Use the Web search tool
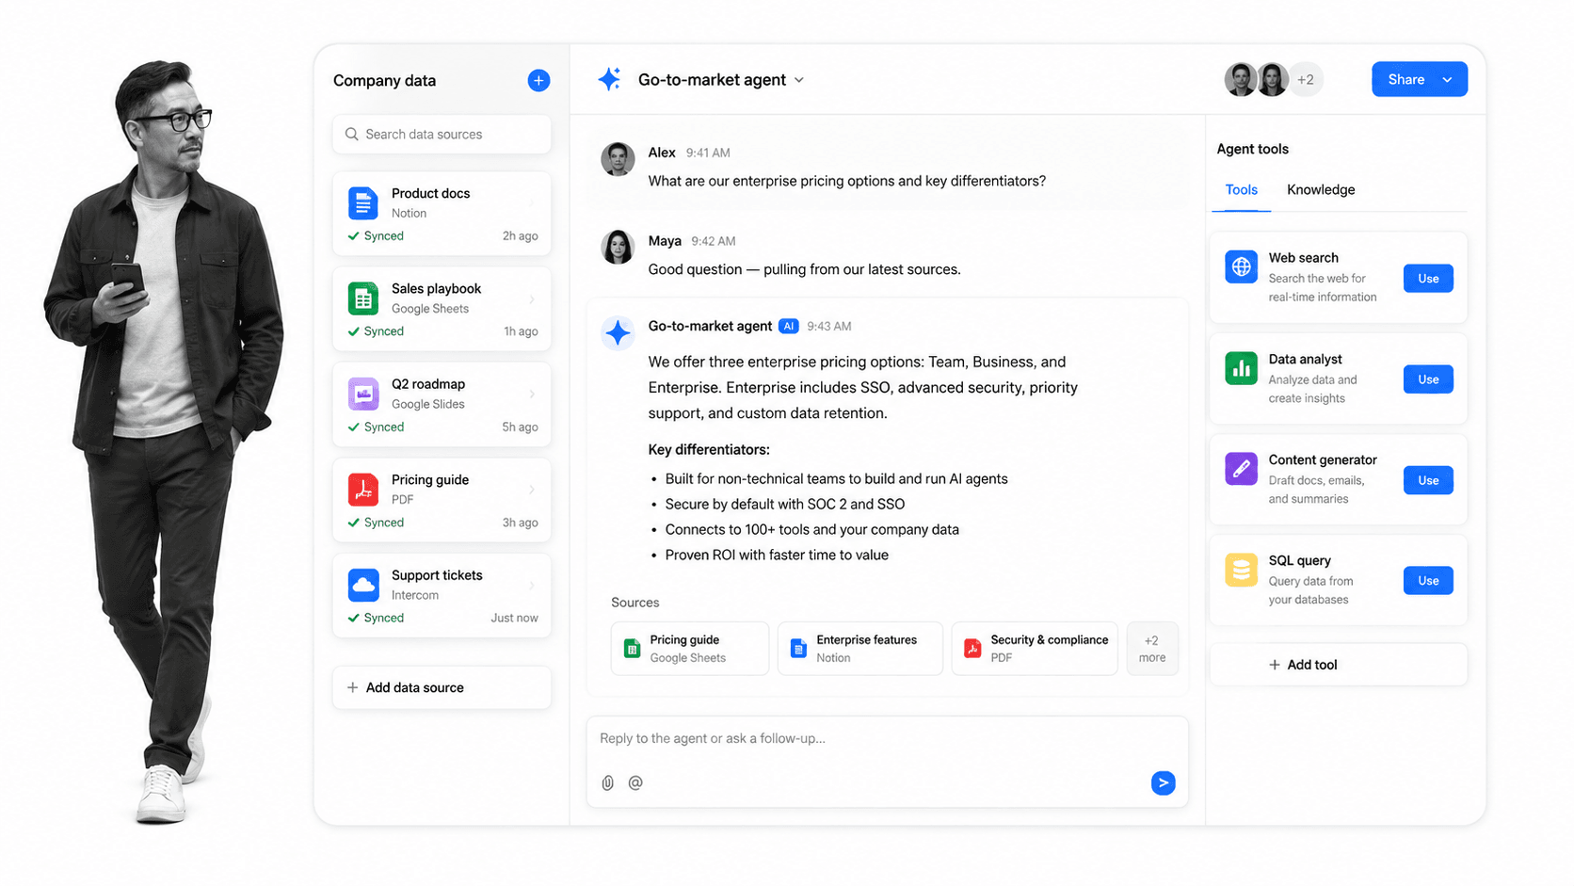 coord(1428,279)
